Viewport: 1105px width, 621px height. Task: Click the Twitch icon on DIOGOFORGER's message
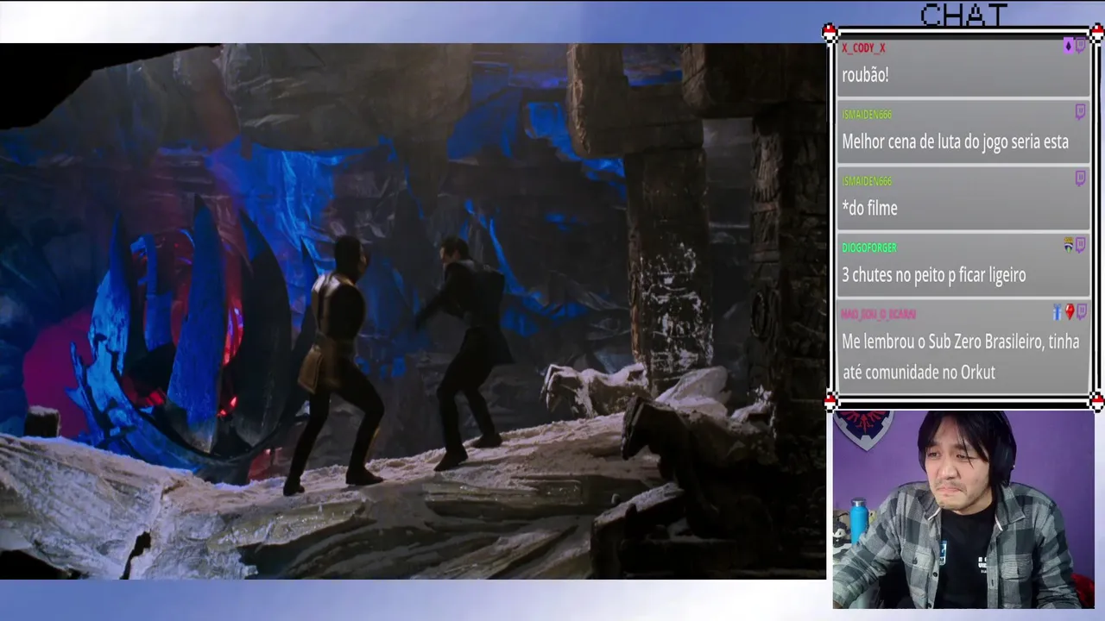click(1080, 246)
